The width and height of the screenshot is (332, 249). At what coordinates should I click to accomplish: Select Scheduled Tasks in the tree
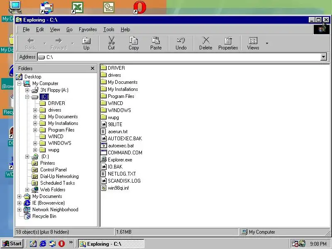tap(53, 183)
